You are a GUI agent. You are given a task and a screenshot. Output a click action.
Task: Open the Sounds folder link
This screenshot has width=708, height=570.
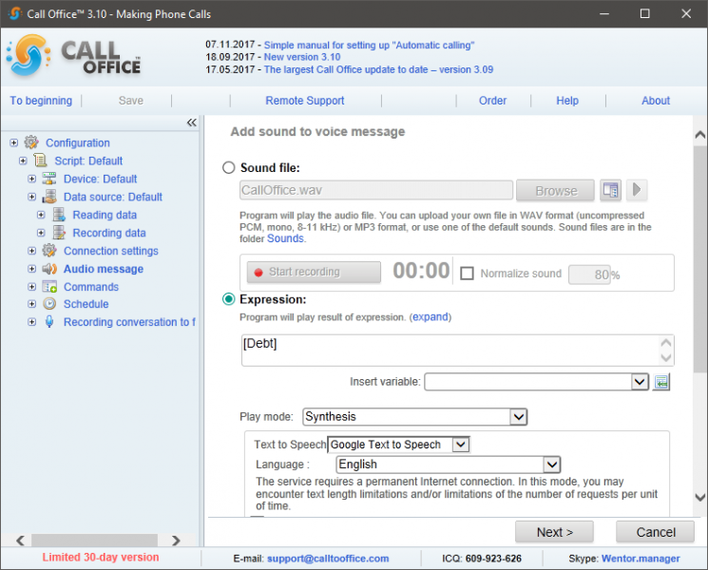(x=285, y=238)
